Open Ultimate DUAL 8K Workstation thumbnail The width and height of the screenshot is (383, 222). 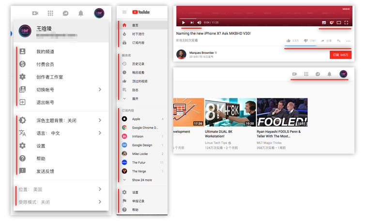pyautogui.click(x=230, y=112)
